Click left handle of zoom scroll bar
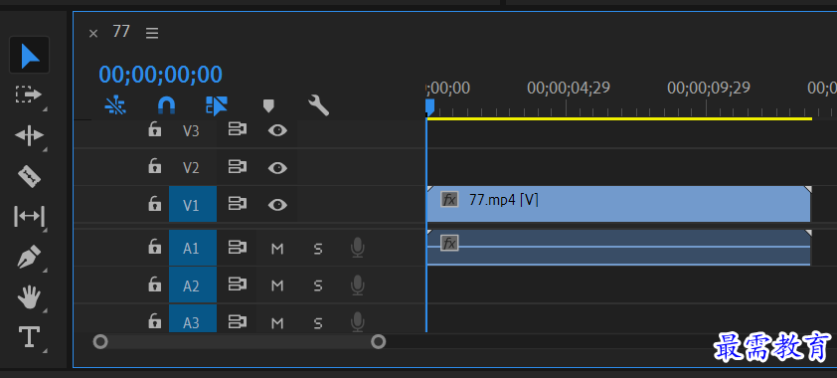837x378 pixels. tap(100, 341)
